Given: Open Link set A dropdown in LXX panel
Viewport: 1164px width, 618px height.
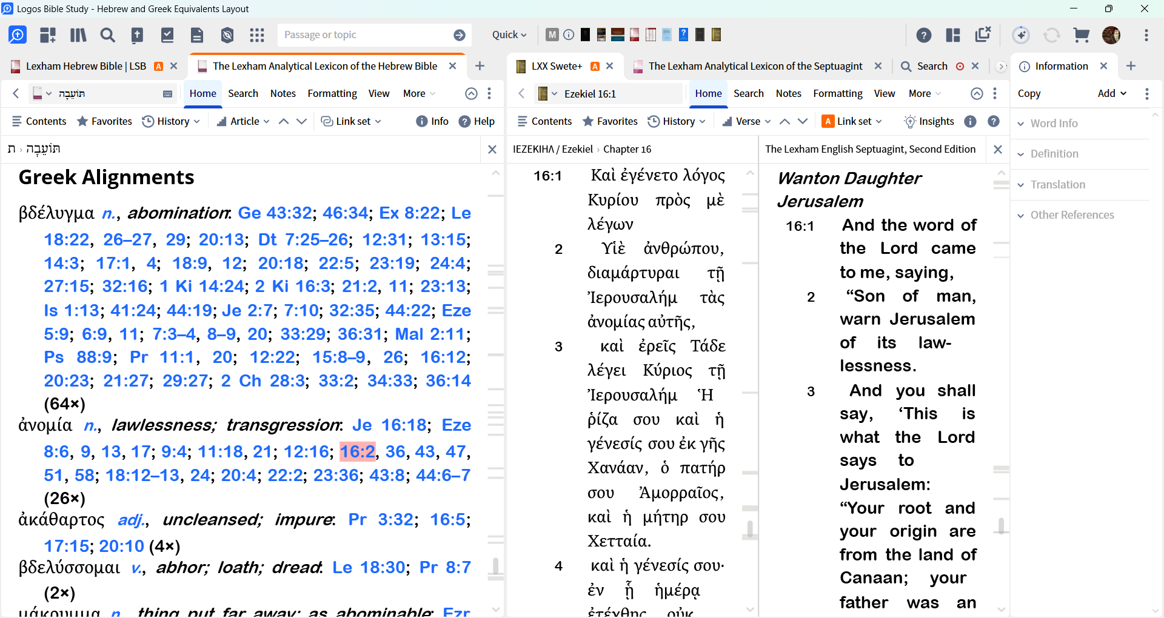Looking at the screenshot, I should click(x=852, y=121).
